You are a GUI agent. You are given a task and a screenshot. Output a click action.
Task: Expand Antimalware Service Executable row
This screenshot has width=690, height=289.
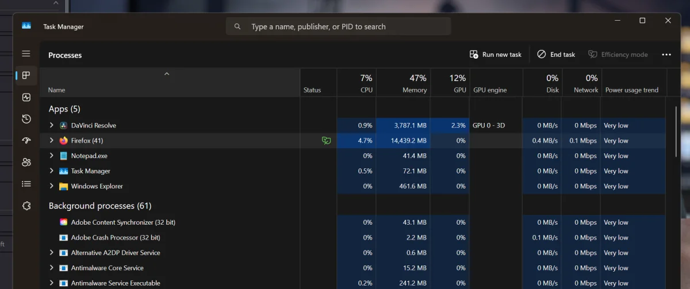51,283
